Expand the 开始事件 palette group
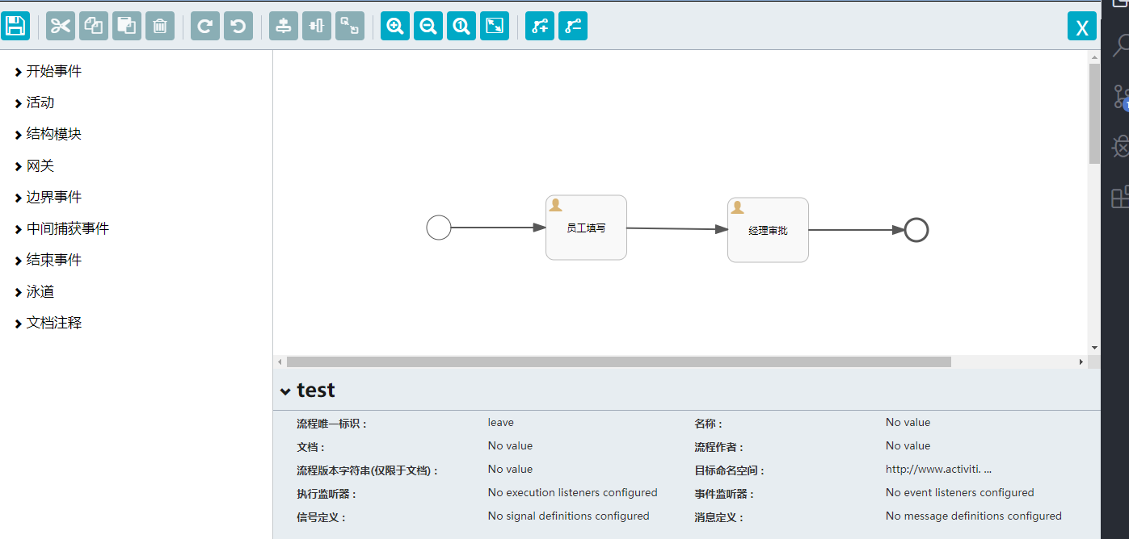The width and height of the screenshot is (1129, 539). 48,71
